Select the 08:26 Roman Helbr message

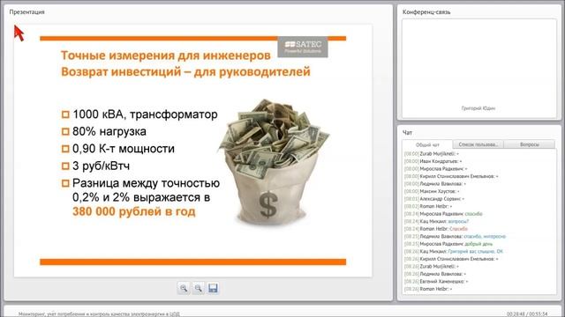pos(428,289)
